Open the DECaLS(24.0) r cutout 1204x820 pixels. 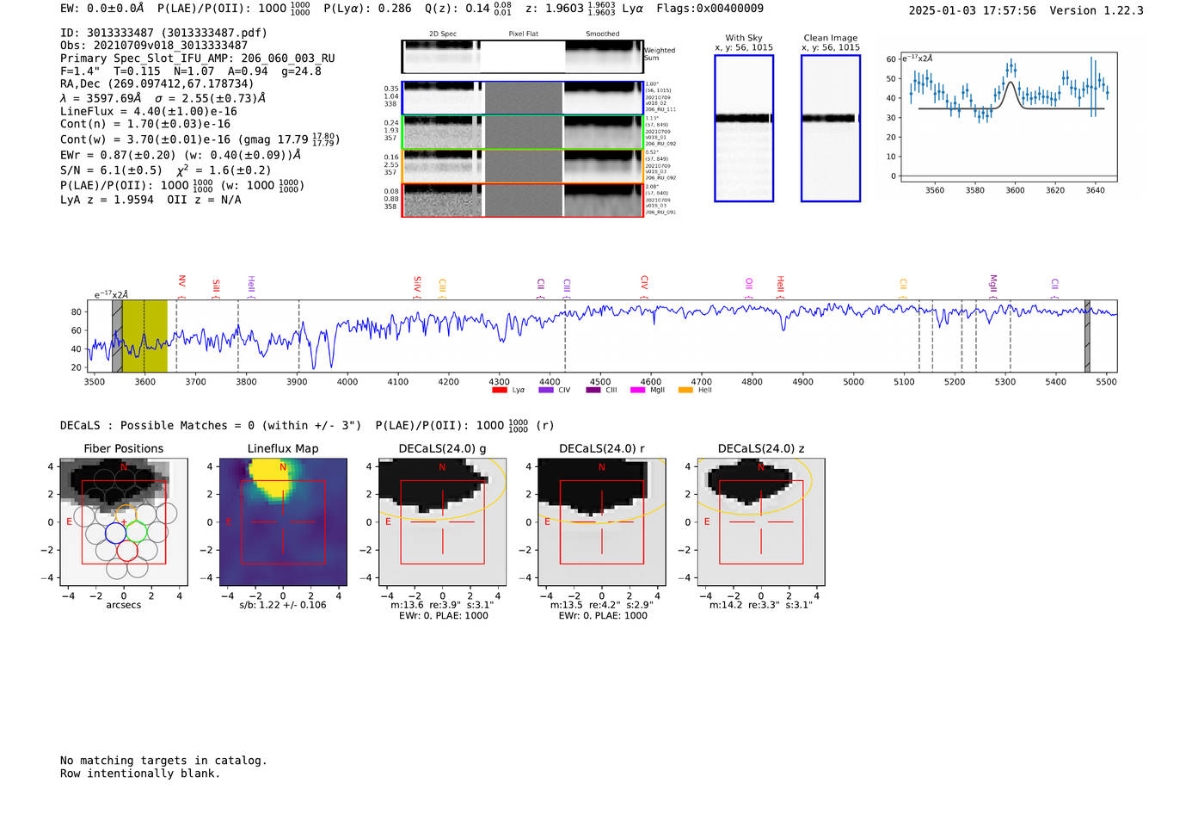click(x=601, y=521)
